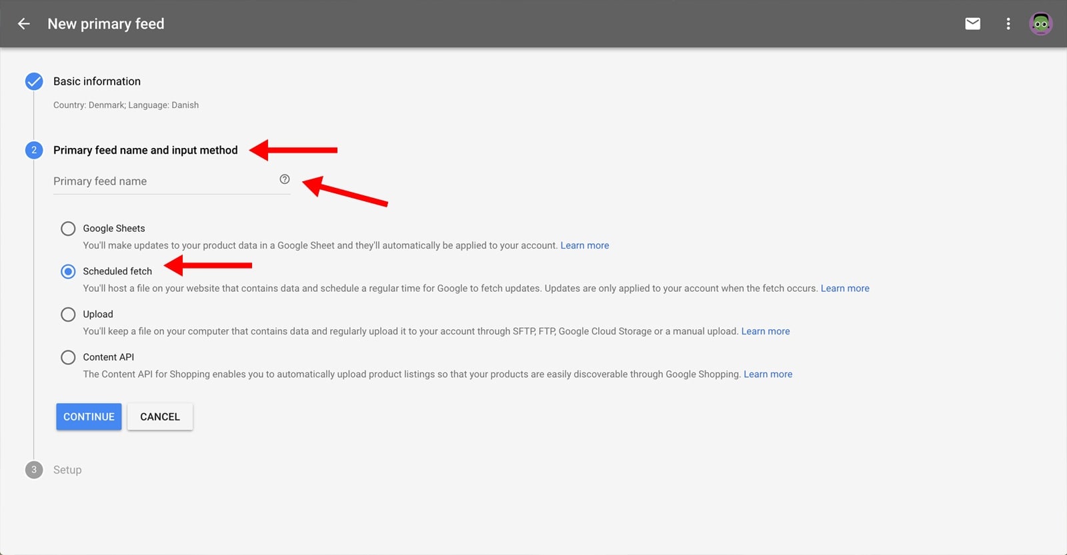The height and width of the screenshot is (555, 1067).
Task: Click the step 3 Setup circle
Action: coord(34,470)
